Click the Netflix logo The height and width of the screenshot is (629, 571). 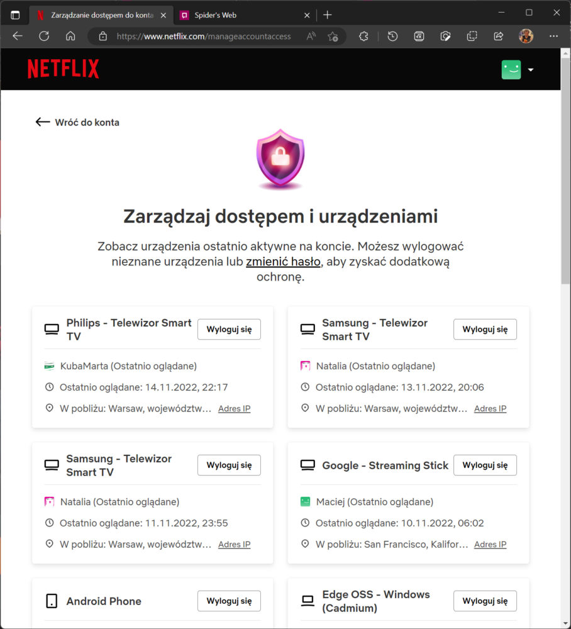[64, 69]
